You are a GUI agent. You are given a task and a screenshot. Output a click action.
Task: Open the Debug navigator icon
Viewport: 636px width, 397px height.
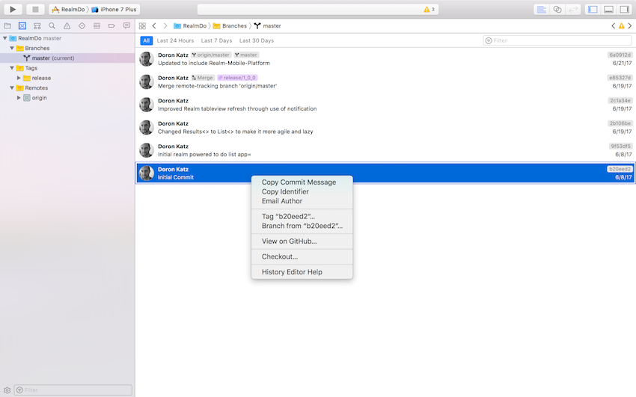click(x=97, y=26)
